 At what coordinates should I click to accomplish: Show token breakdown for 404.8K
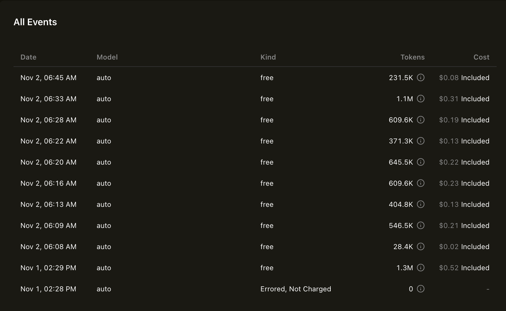421,204
